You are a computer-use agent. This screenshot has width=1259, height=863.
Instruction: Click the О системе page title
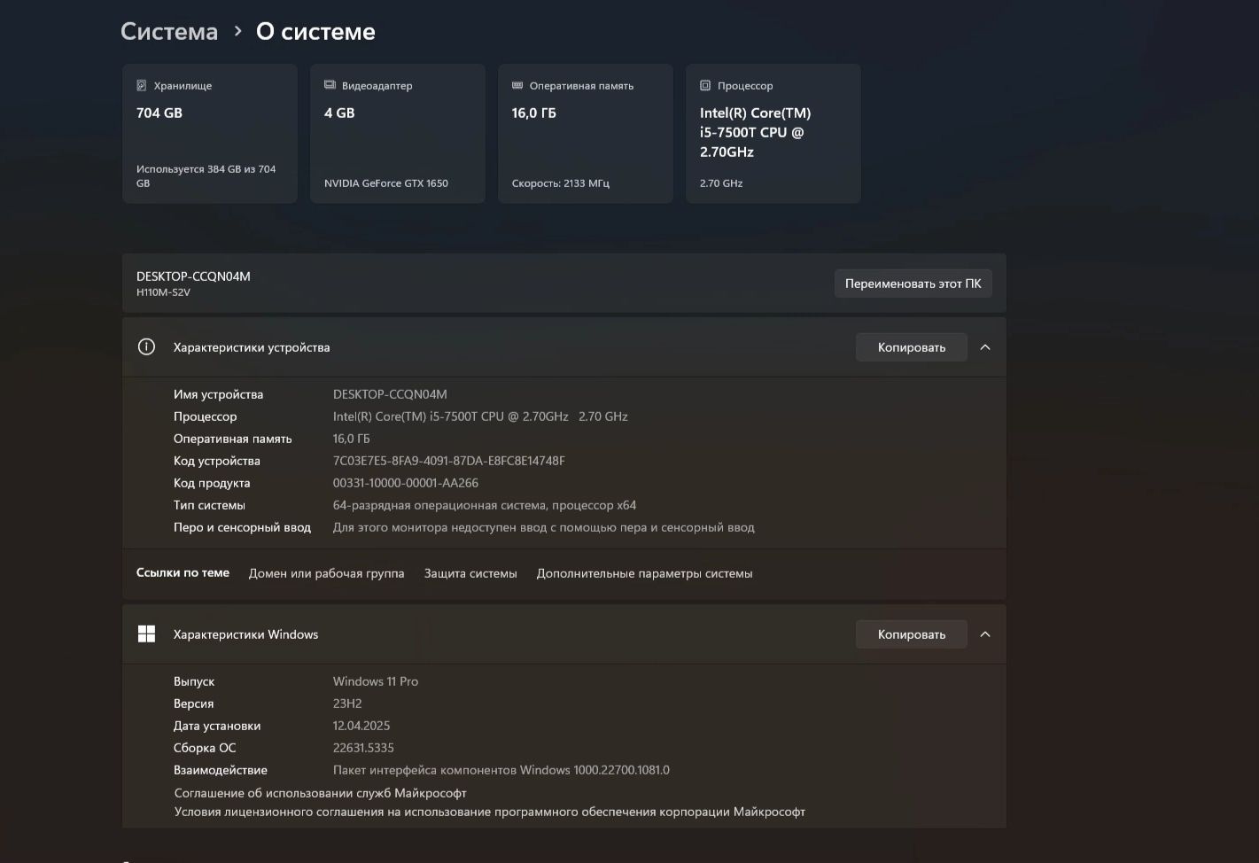[315, 32]
